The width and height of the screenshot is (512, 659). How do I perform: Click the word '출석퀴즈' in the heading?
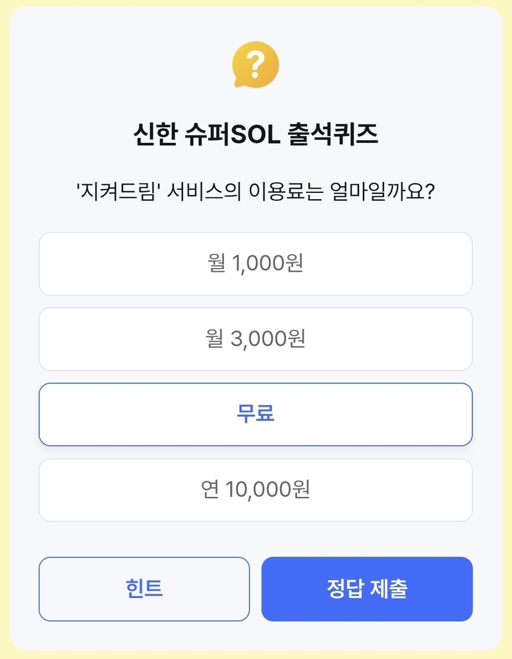click(332, 134)
